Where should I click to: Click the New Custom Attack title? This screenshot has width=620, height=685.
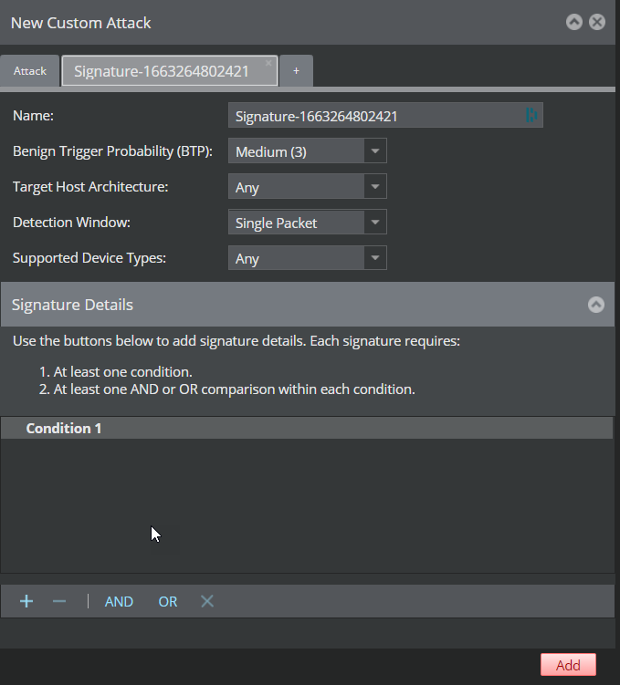pyautogui.click(x=81, y=23)
